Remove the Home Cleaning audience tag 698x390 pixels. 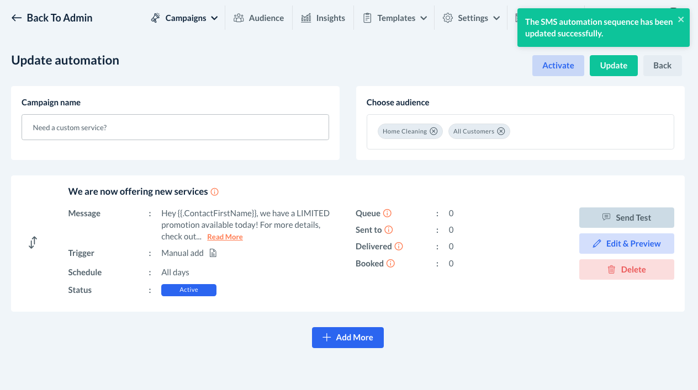point(433,131)
